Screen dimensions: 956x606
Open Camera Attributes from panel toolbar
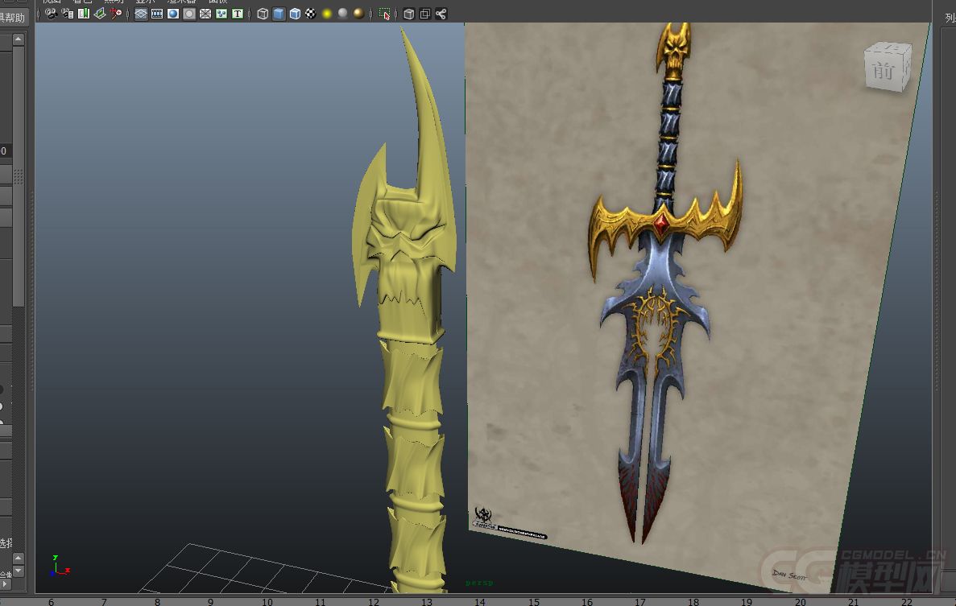(68, 14)
